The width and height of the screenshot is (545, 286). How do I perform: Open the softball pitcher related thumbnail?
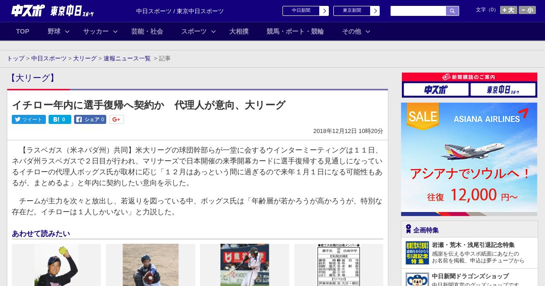click(x=56, y=265)
